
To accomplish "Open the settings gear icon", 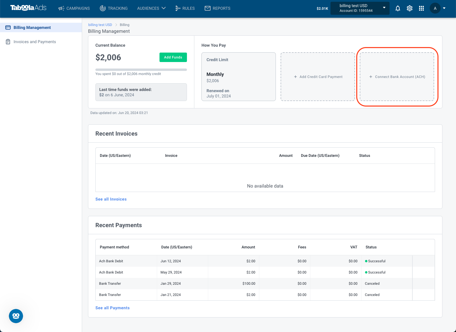I will coord(410,8).
